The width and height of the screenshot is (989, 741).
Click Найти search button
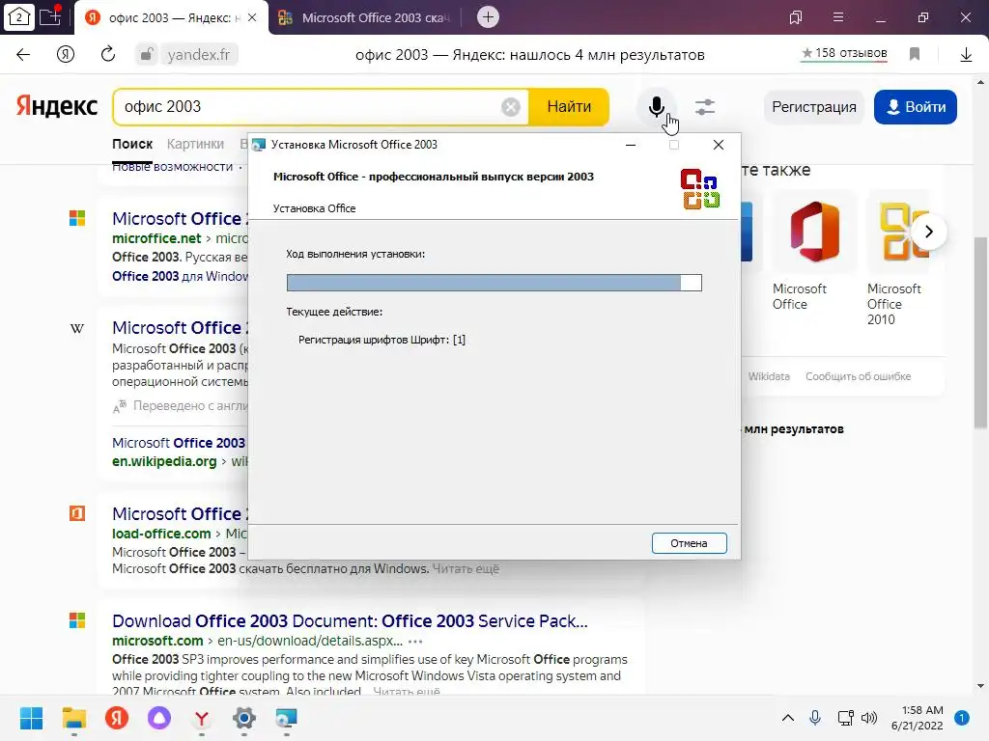point(569,107)
